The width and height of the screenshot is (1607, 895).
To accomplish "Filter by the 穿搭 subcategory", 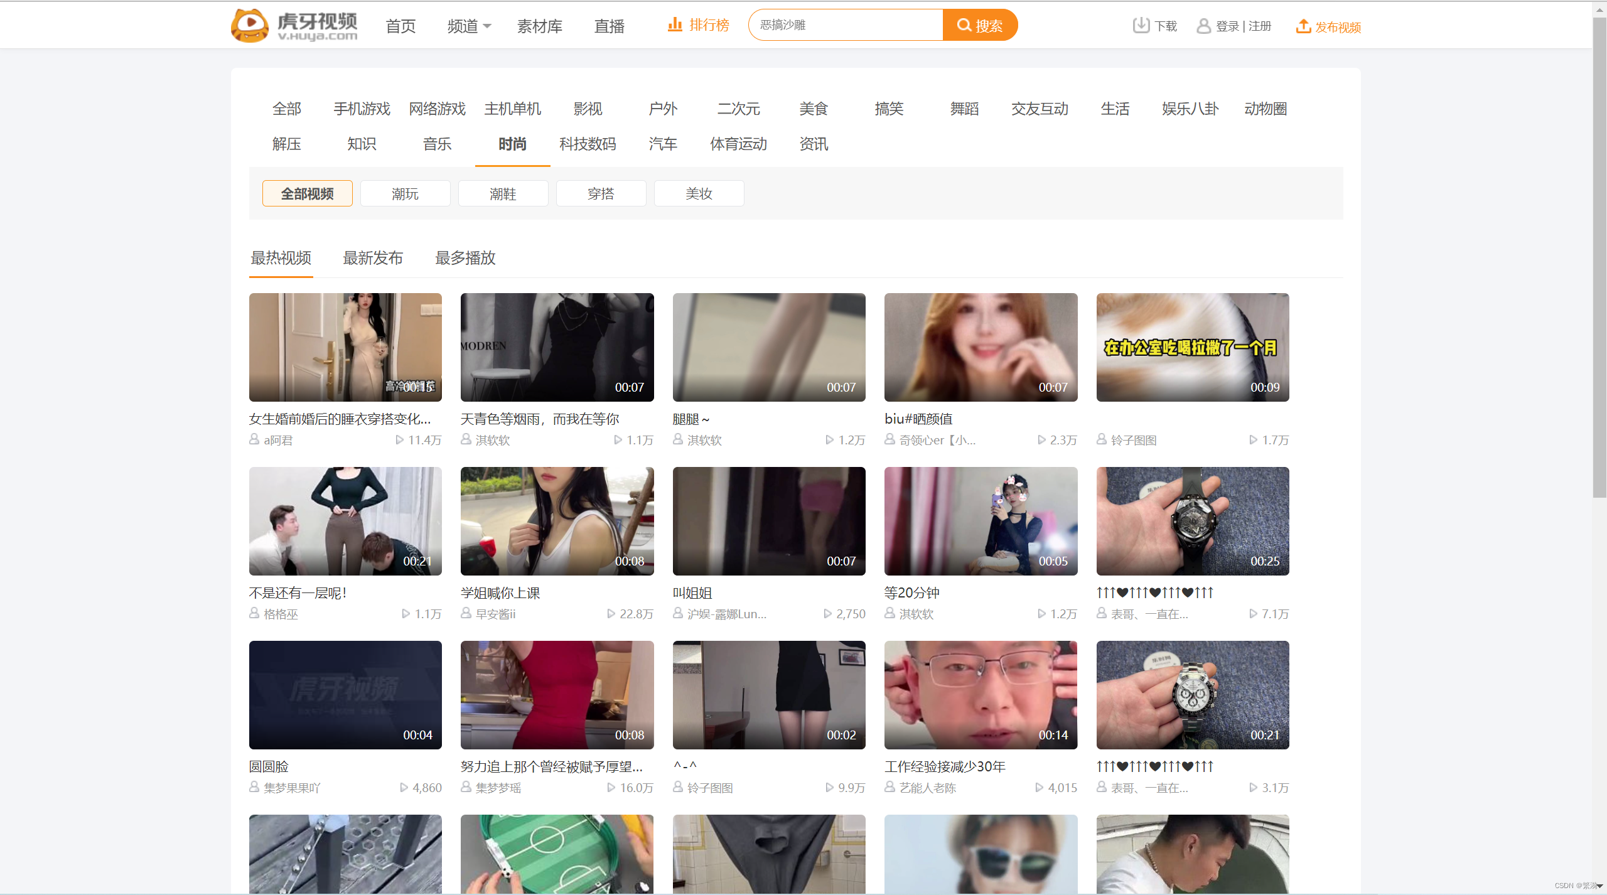I will [601, 193].
